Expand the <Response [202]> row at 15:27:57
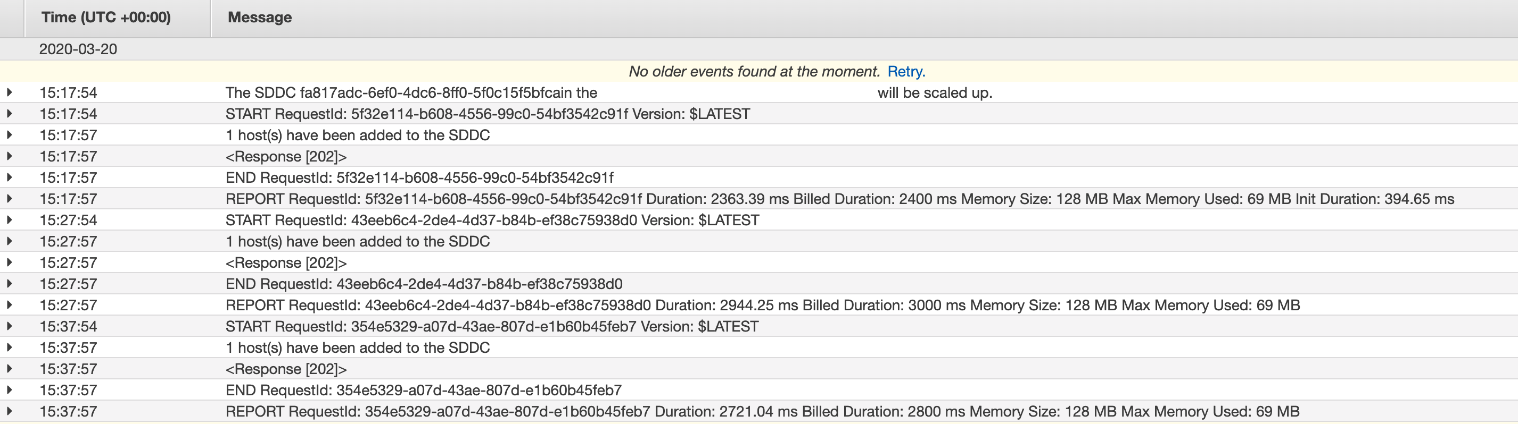This screenshot has height=424, width=1518. pos(10,262)
